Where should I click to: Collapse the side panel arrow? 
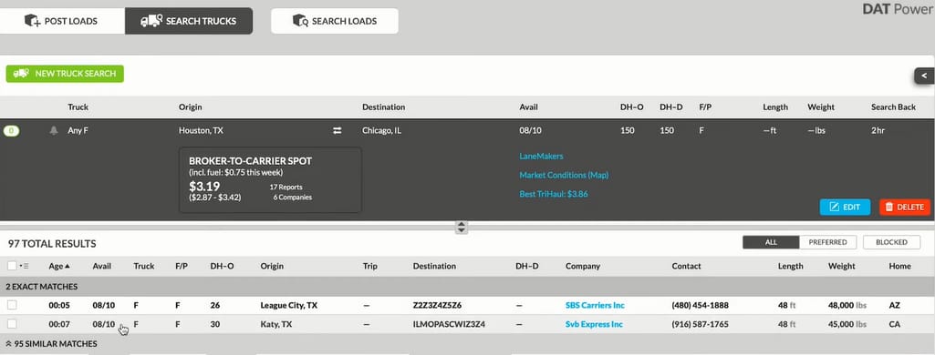[x=924, y=76]
